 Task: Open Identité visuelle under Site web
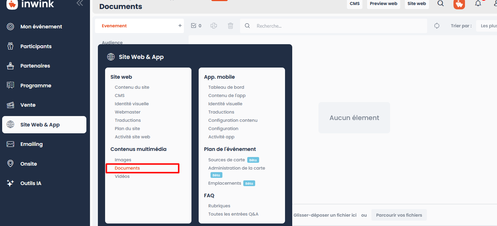tap(132, 104)
